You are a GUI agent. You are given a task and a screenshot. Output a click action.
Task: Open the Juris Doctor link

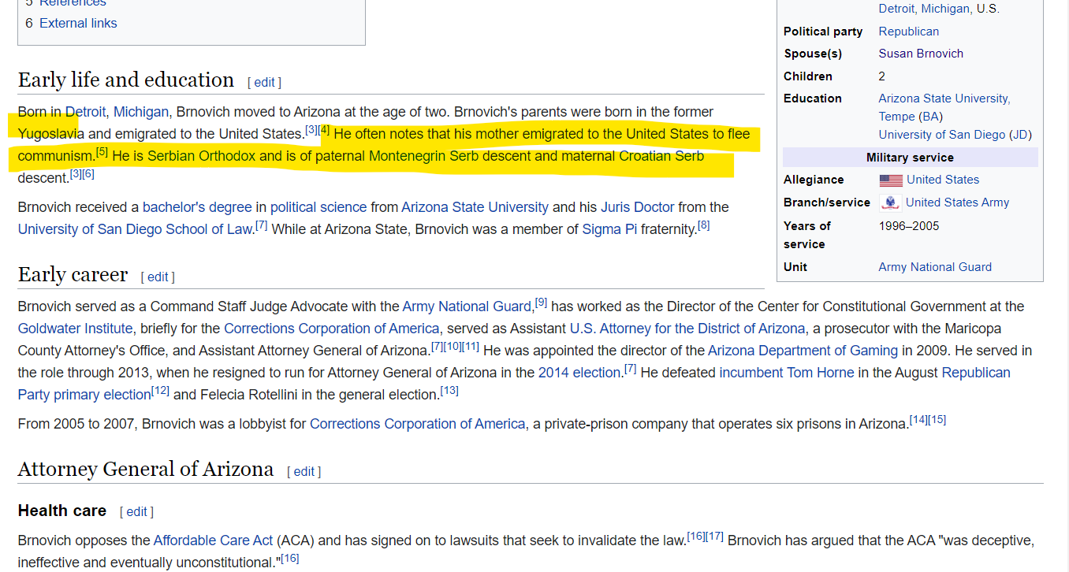[x=637, y=207]
